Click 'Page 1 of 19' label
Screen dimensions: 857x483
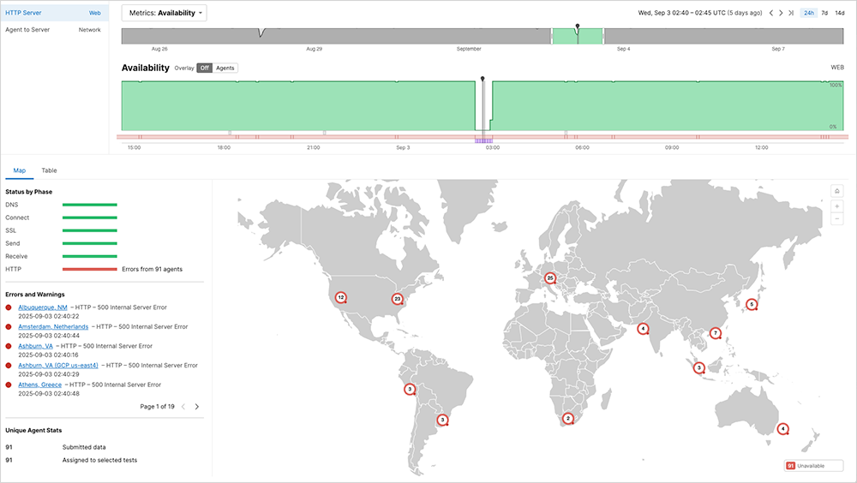[x=157, y=407]
